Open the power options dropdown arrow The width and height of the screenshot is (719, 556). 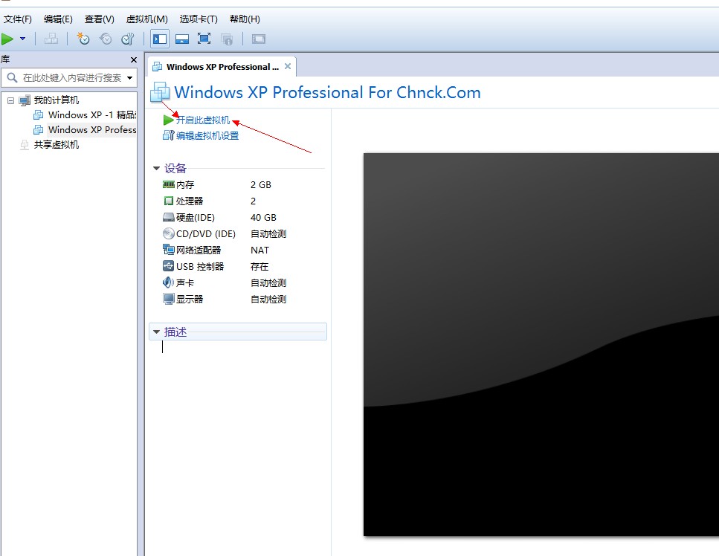[22, 39]
